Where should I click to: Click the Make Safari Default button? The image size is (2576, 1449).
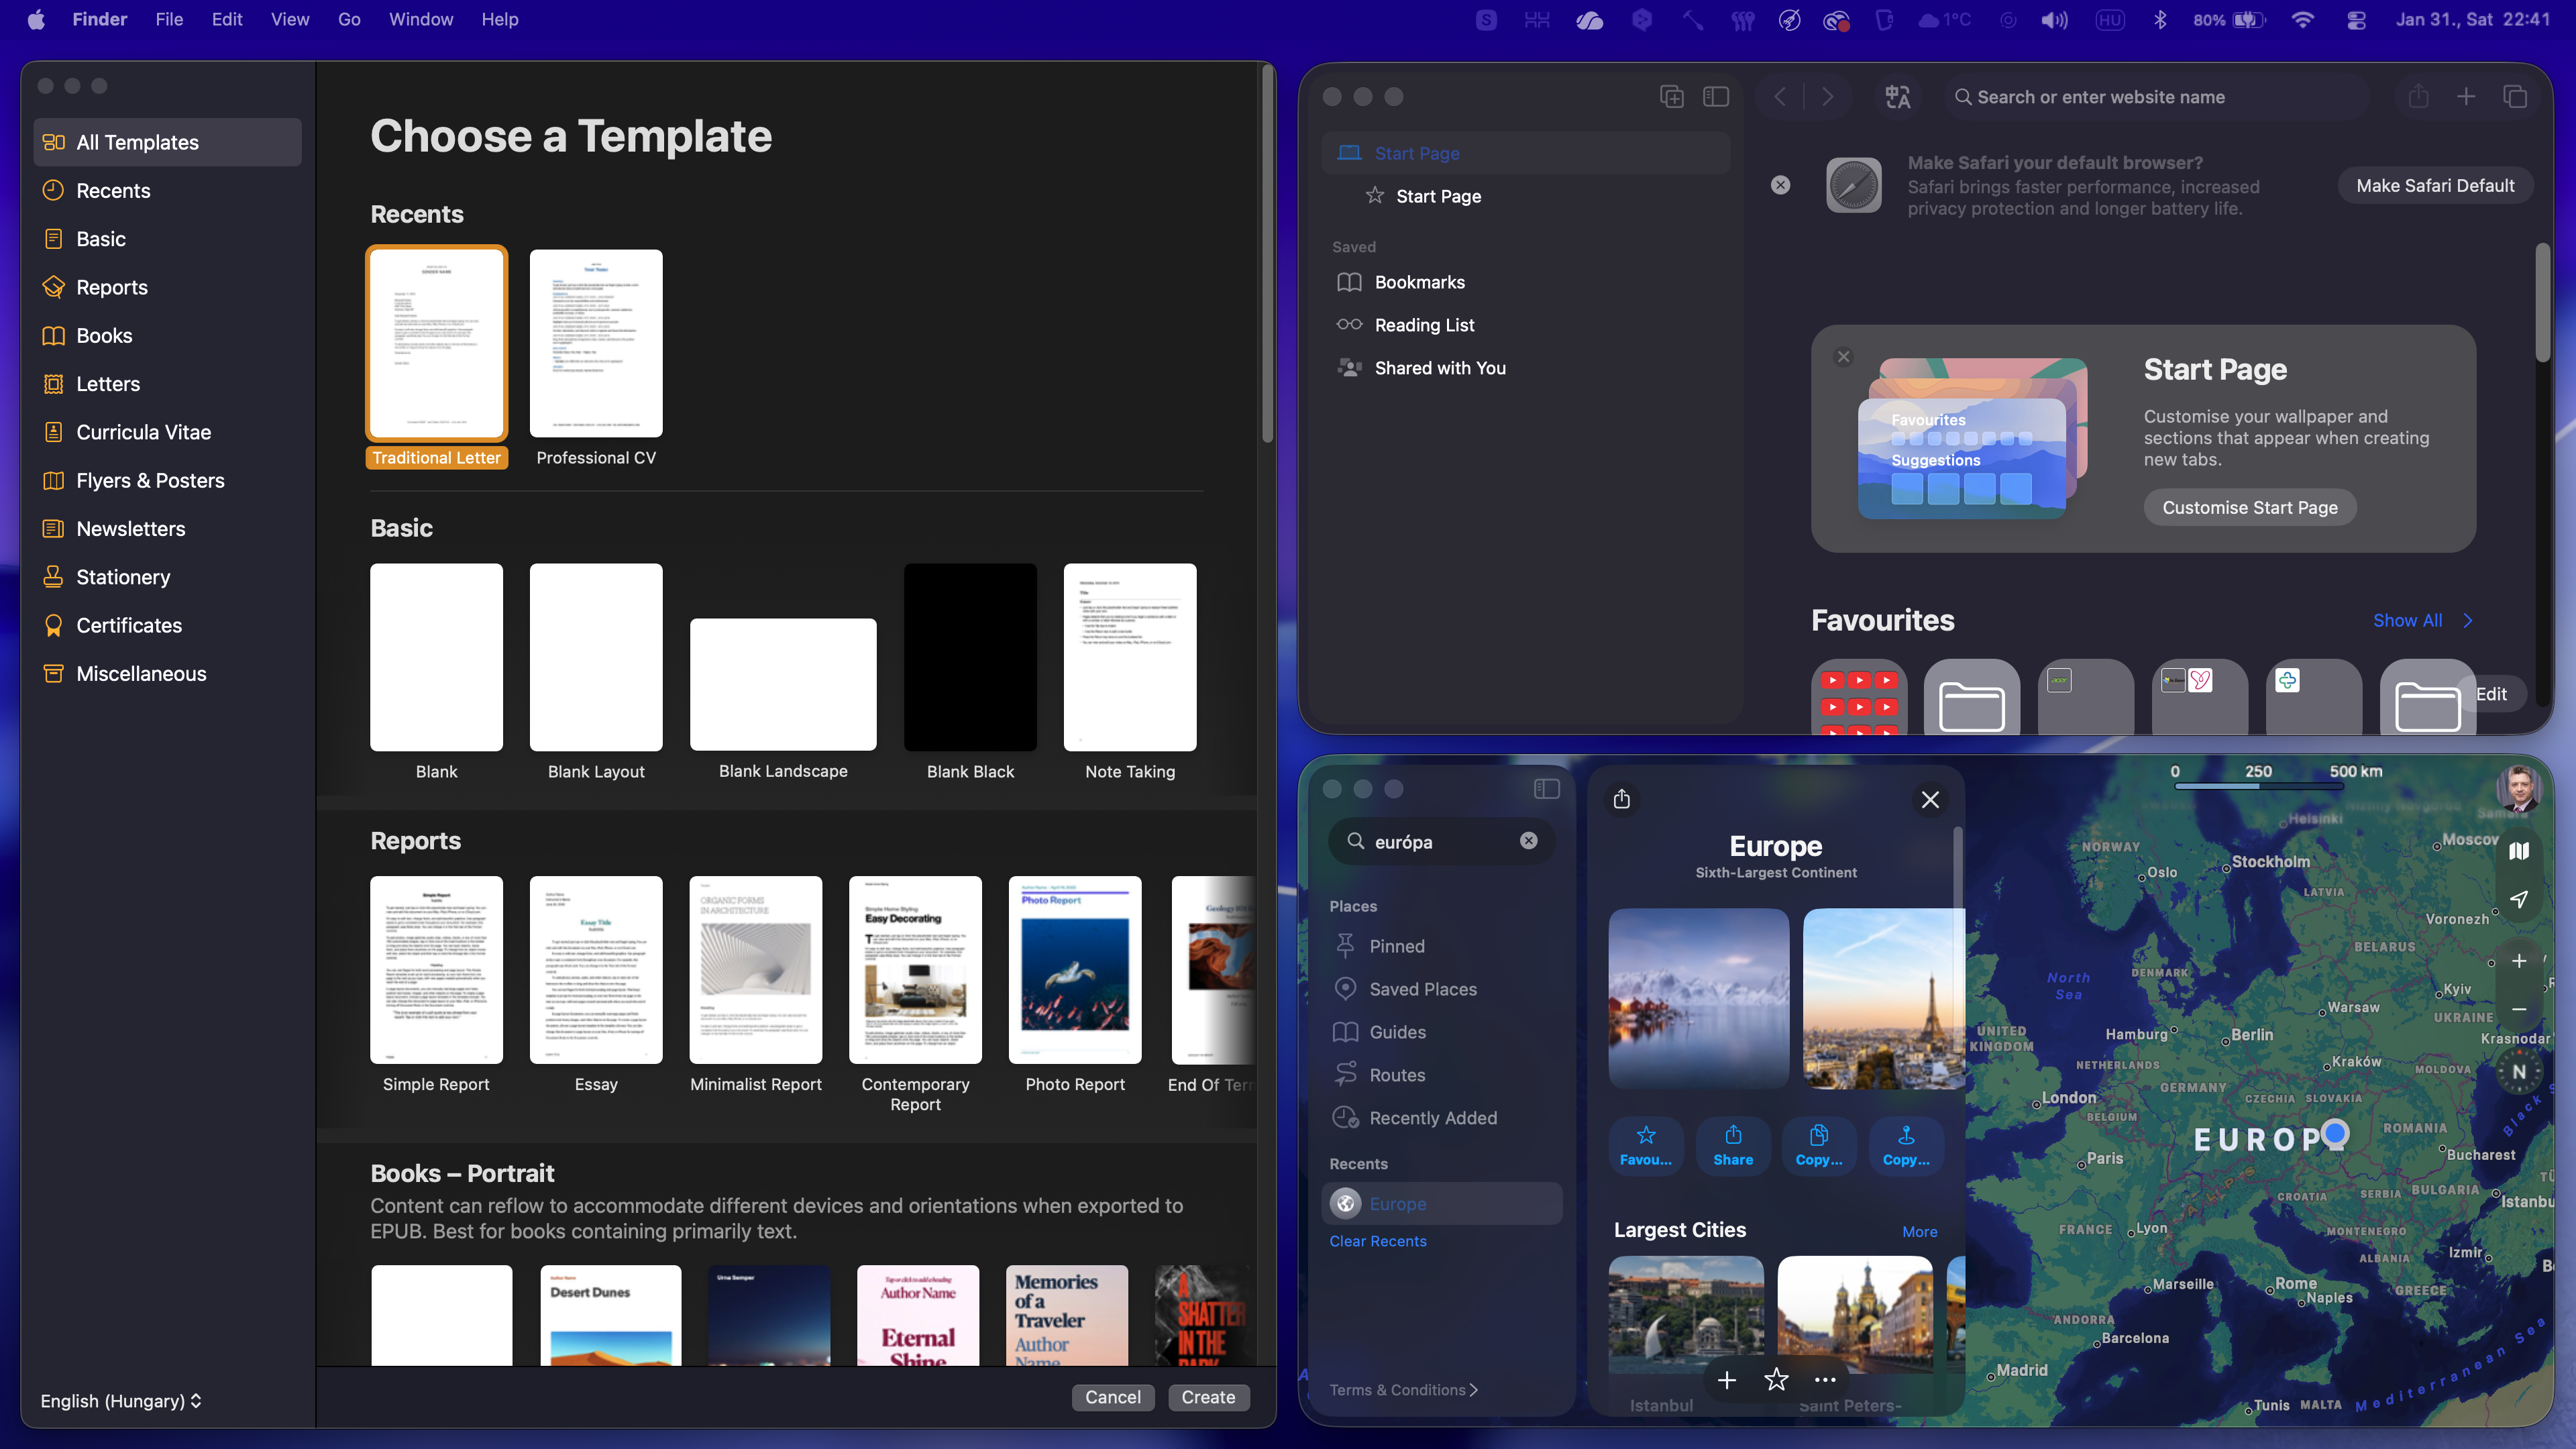coord(2435,185)
